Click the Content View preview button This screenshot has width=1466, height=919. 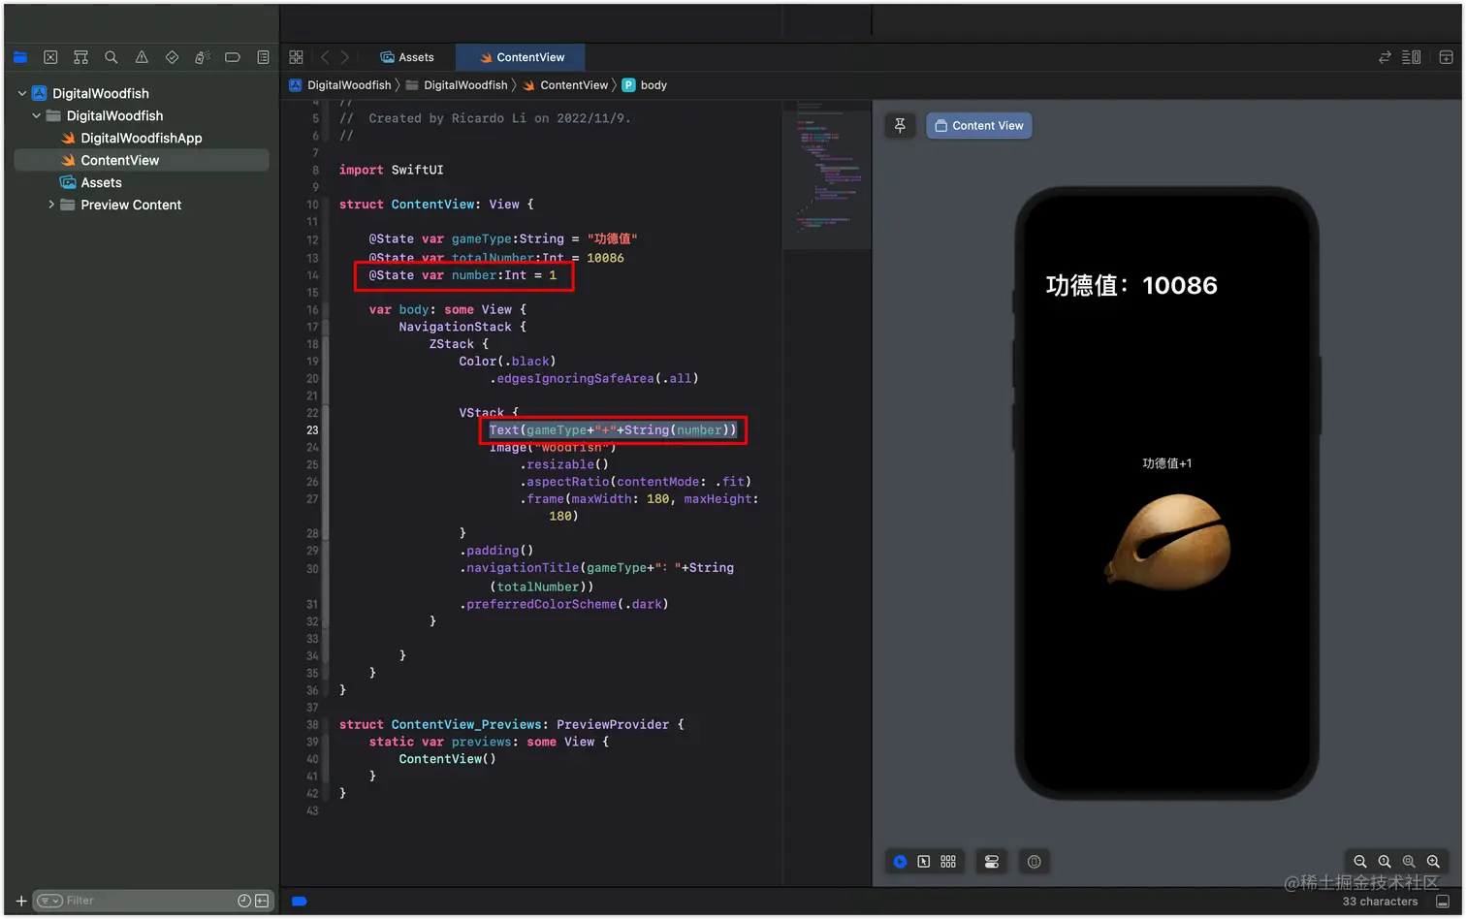[x=978, y=125]
